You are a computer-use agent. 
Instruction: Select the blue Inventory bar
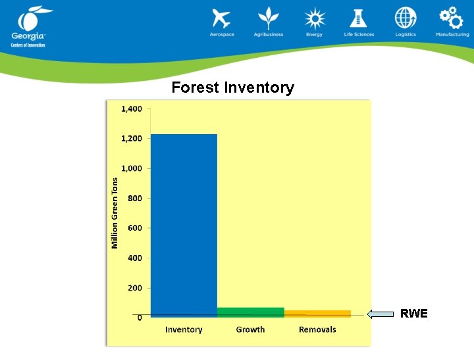click(184, 225)
